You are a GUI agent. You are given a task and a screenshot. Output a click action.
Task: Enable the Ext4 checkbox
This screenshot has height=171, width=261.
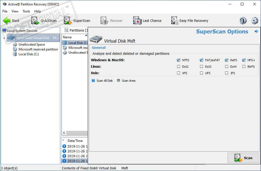tap(226, 67)
